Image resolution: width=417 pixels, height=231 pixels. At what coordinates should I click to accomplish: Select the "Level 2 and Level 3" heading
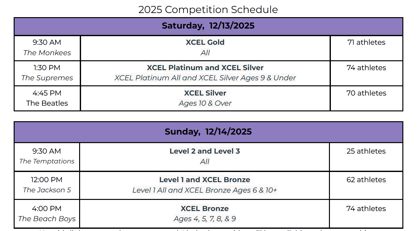tap(205, 151)
